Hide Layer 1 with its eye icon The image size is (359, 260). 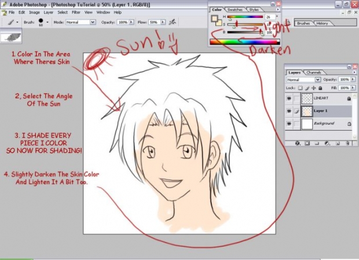(x=289, y=111)
